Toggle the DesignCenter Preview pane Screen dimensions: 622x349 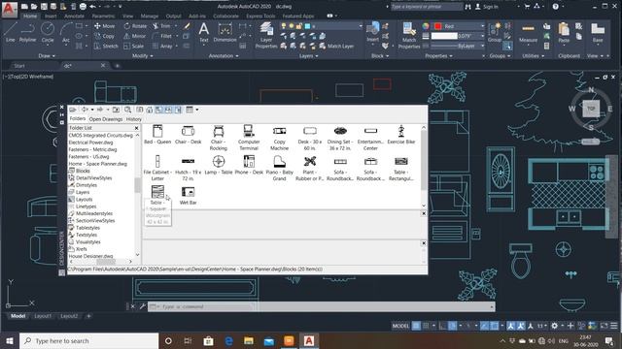[x=168, y=110]
